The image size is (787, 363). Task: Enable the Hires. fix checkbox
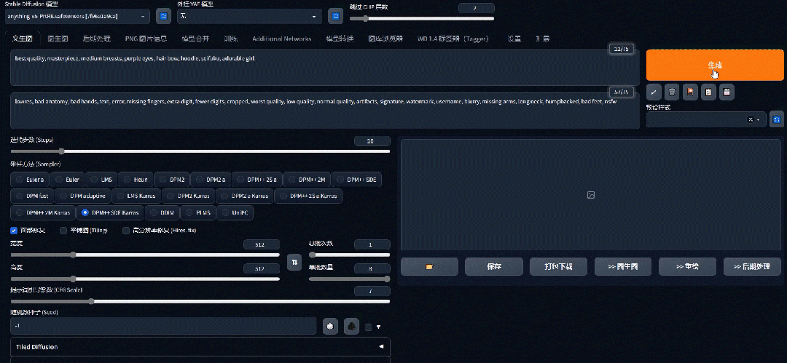click(126, 231)
